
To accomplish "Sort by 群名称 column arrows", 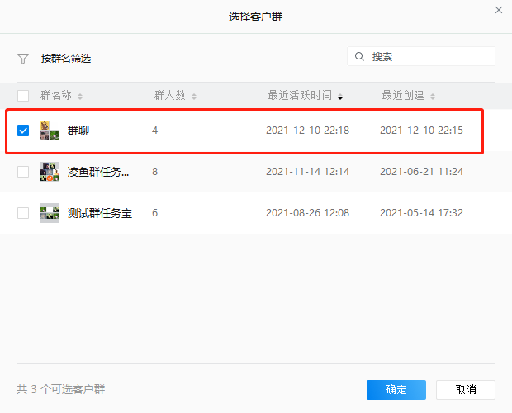I will 80,97.
